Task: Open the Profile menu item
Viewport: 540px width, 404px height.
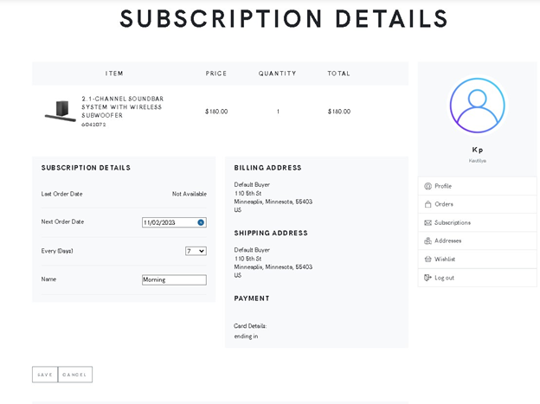Action: pos(478,186)
